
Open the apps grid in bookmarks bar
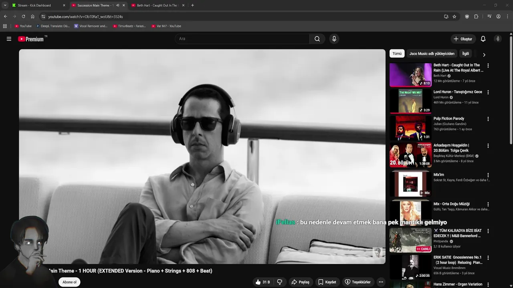tap(5, 26)
